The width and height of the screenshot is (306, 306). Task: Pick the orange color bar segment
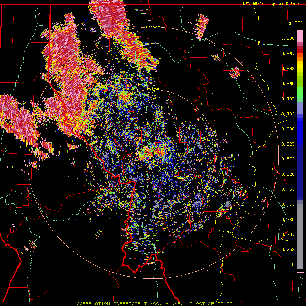[x=300, y=59]
